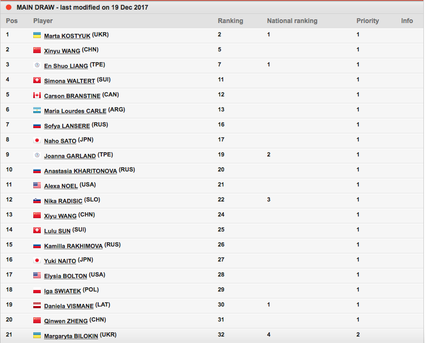
Task: Open Margaryta BILOKIN player link
Action: pyautogui.click(x=71, y=336)
